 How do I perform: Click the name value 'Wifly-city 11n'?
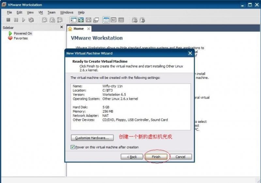(x=112, y=86)
